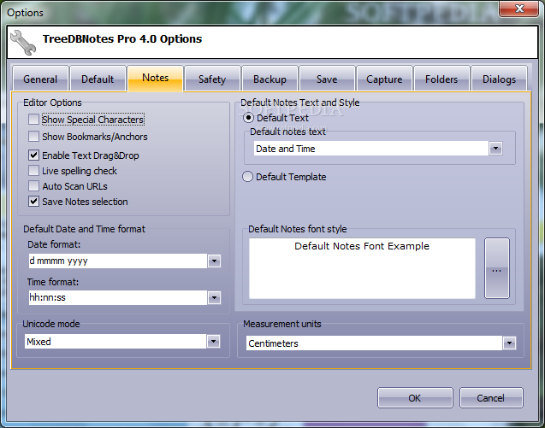Expand the Default notes text dropdown arrow

pyautogui.click(x=495, y=149)
